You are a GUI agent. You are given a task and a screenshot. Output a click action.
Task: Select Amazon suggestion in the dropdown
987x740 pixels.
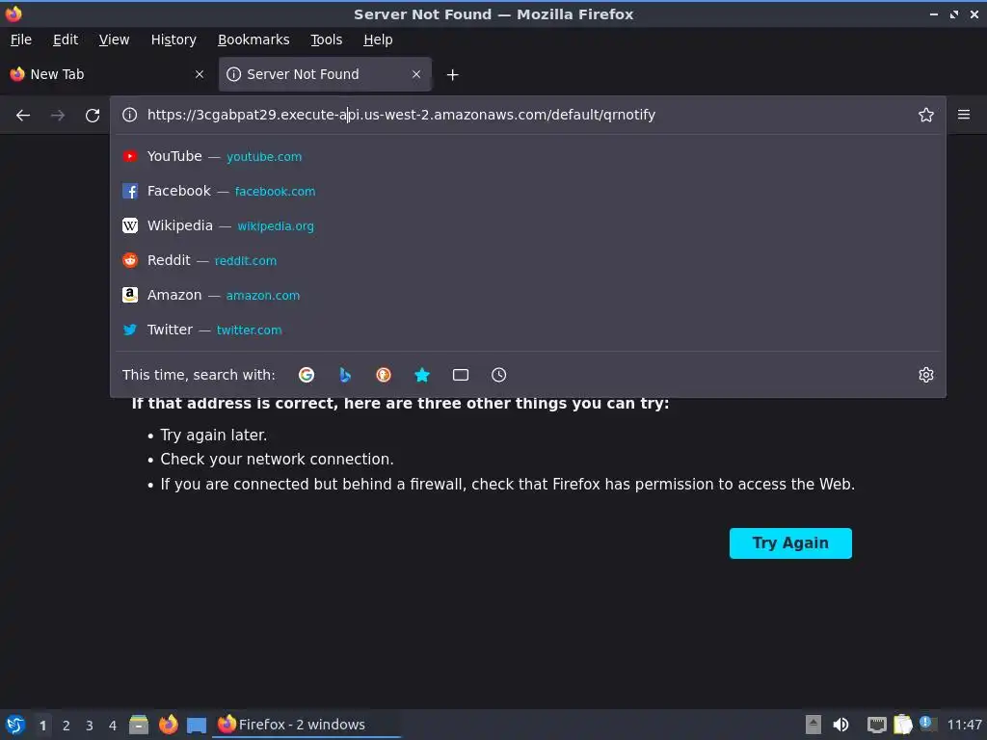tap(527, 295)
